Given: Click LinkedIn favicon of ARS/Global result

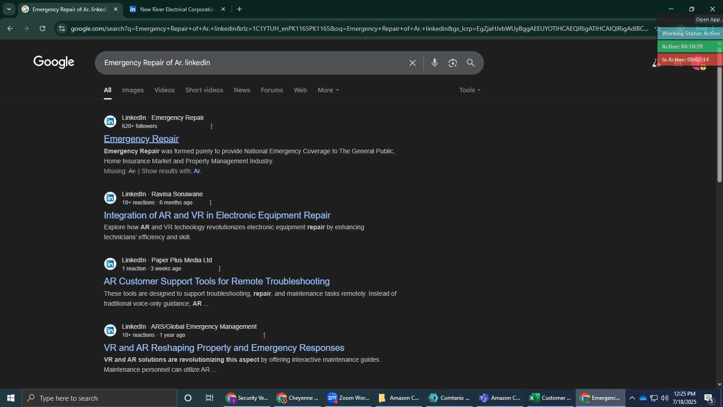Looking at the screenshot, I should click(110, 330).
